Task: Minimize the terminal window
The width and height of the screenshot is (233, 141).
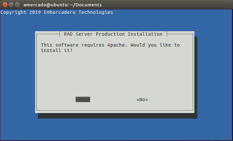Action: coord(11,4)
